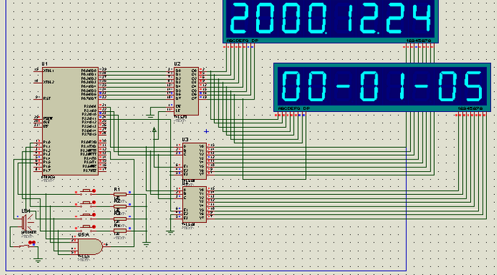Toggle the second push button's red latch dot
This screenshot has height=275, width=497.
pos(94,203)
